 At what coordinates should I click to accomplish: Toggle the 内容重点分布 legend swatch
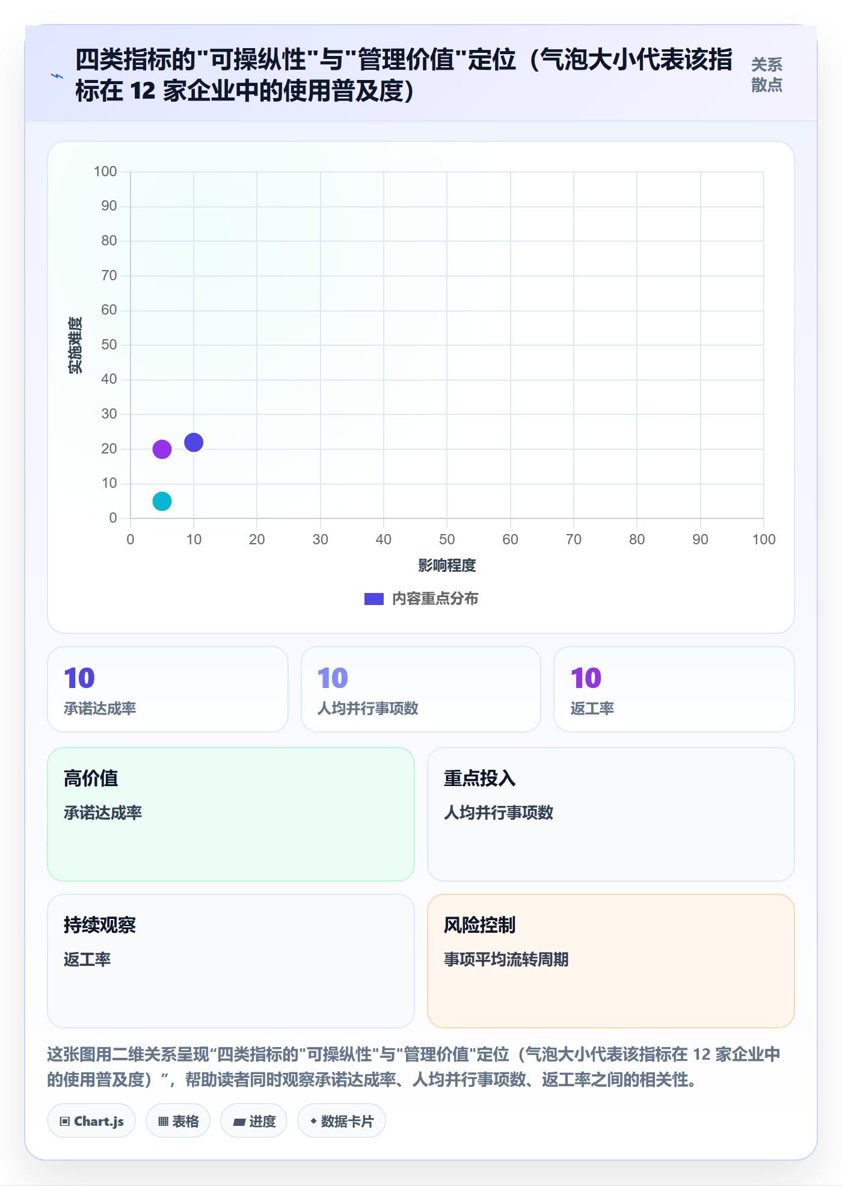(x=373, y=599)
